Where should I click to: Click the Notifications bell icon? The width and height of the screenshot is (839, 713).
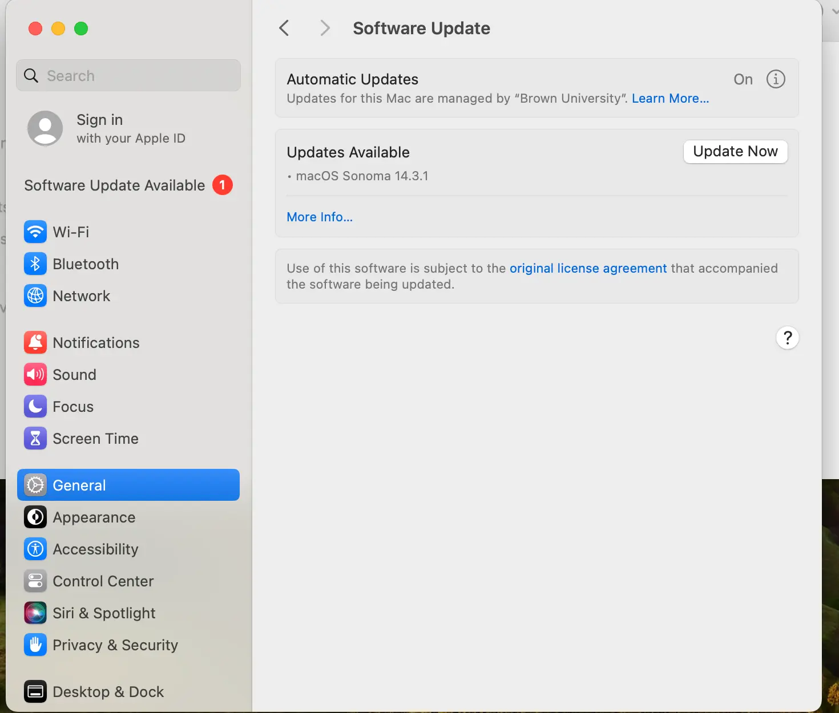(35, 342)
